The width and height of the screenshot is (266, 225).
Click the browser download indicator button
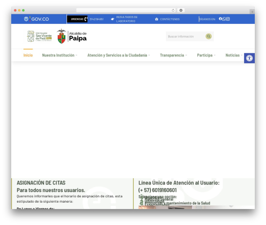(x=181, y=10)
